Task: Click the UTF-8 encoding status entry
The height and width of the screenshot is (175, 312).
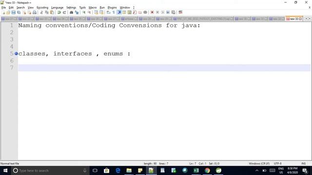Action: pyautogui.click(x=277, y=163)
